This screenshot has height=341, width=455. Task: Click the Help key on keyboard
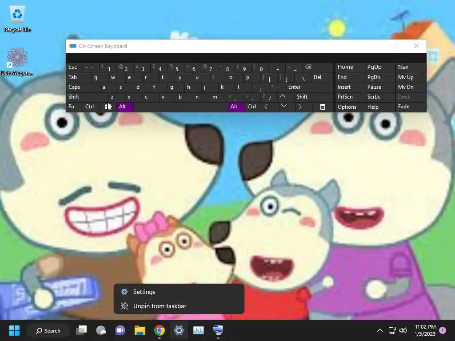tap(380, 107)
